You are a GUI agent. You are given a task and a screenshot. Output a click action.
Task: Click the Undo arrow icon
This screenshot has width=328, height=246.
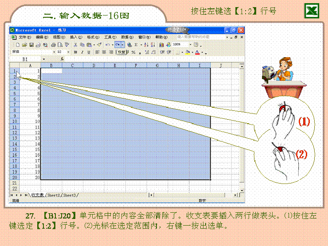[x=108, y=45]
